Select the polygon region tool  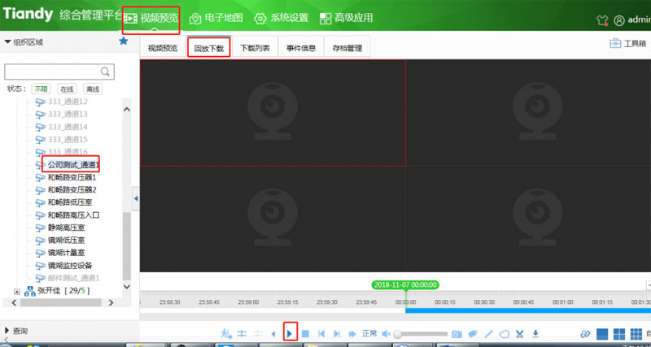coord(504,333)
